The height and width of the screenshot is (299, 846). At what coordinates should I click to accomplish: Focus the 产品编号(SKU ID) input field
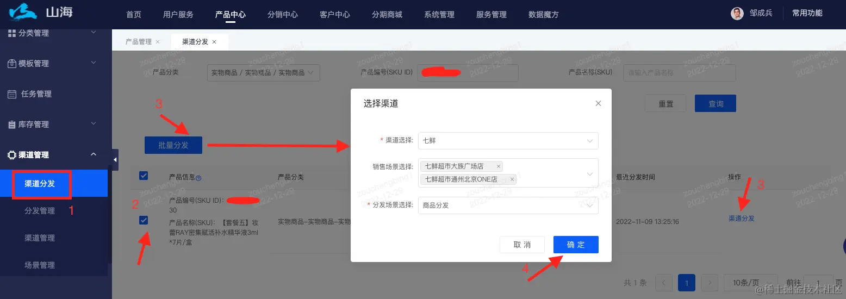pos(468,72)
